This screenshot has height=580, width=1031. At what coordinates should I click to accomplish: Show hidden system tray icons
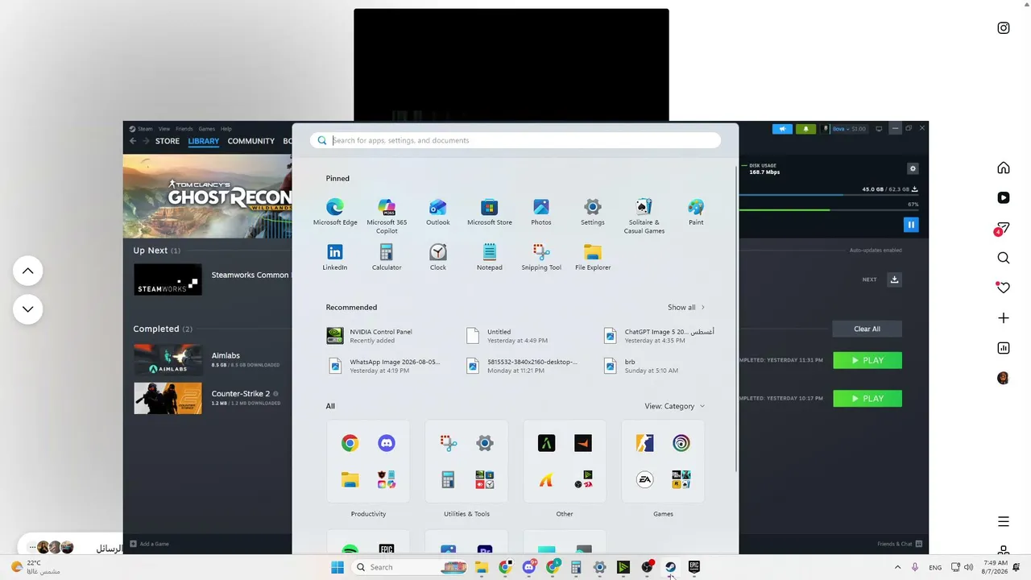pyautogui.click(x=897, y=567)
